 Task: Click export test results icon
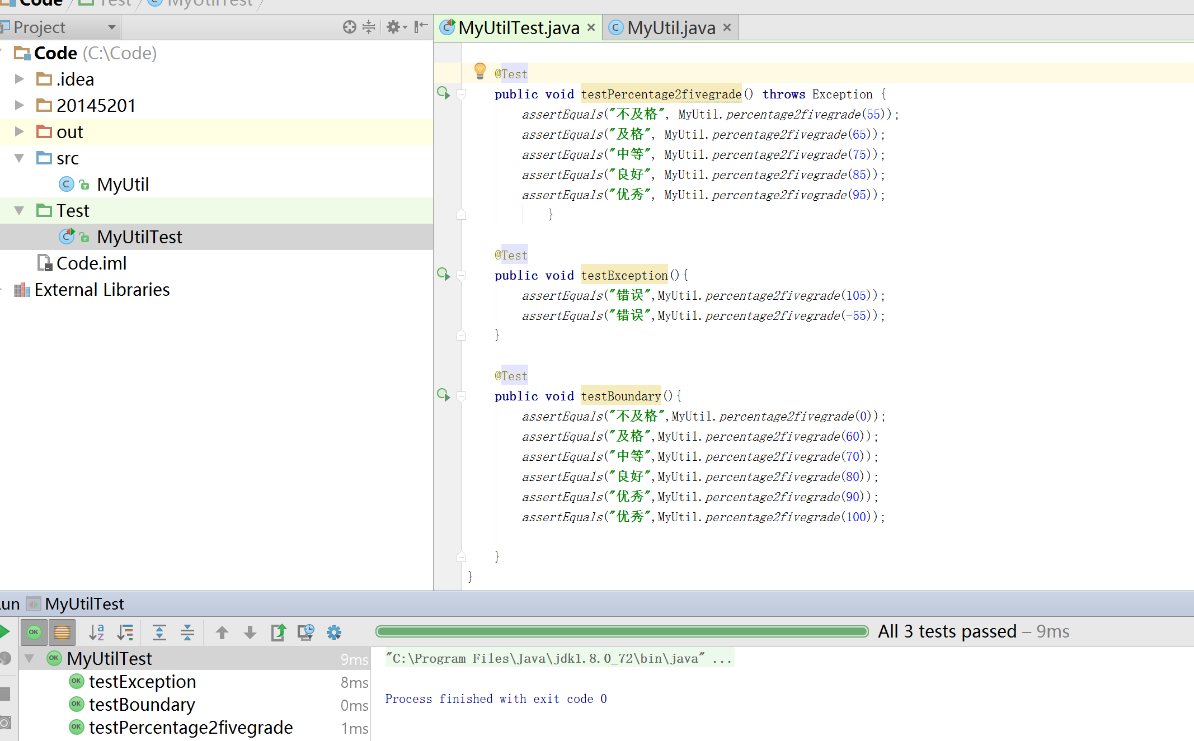(x=279, y=633)
